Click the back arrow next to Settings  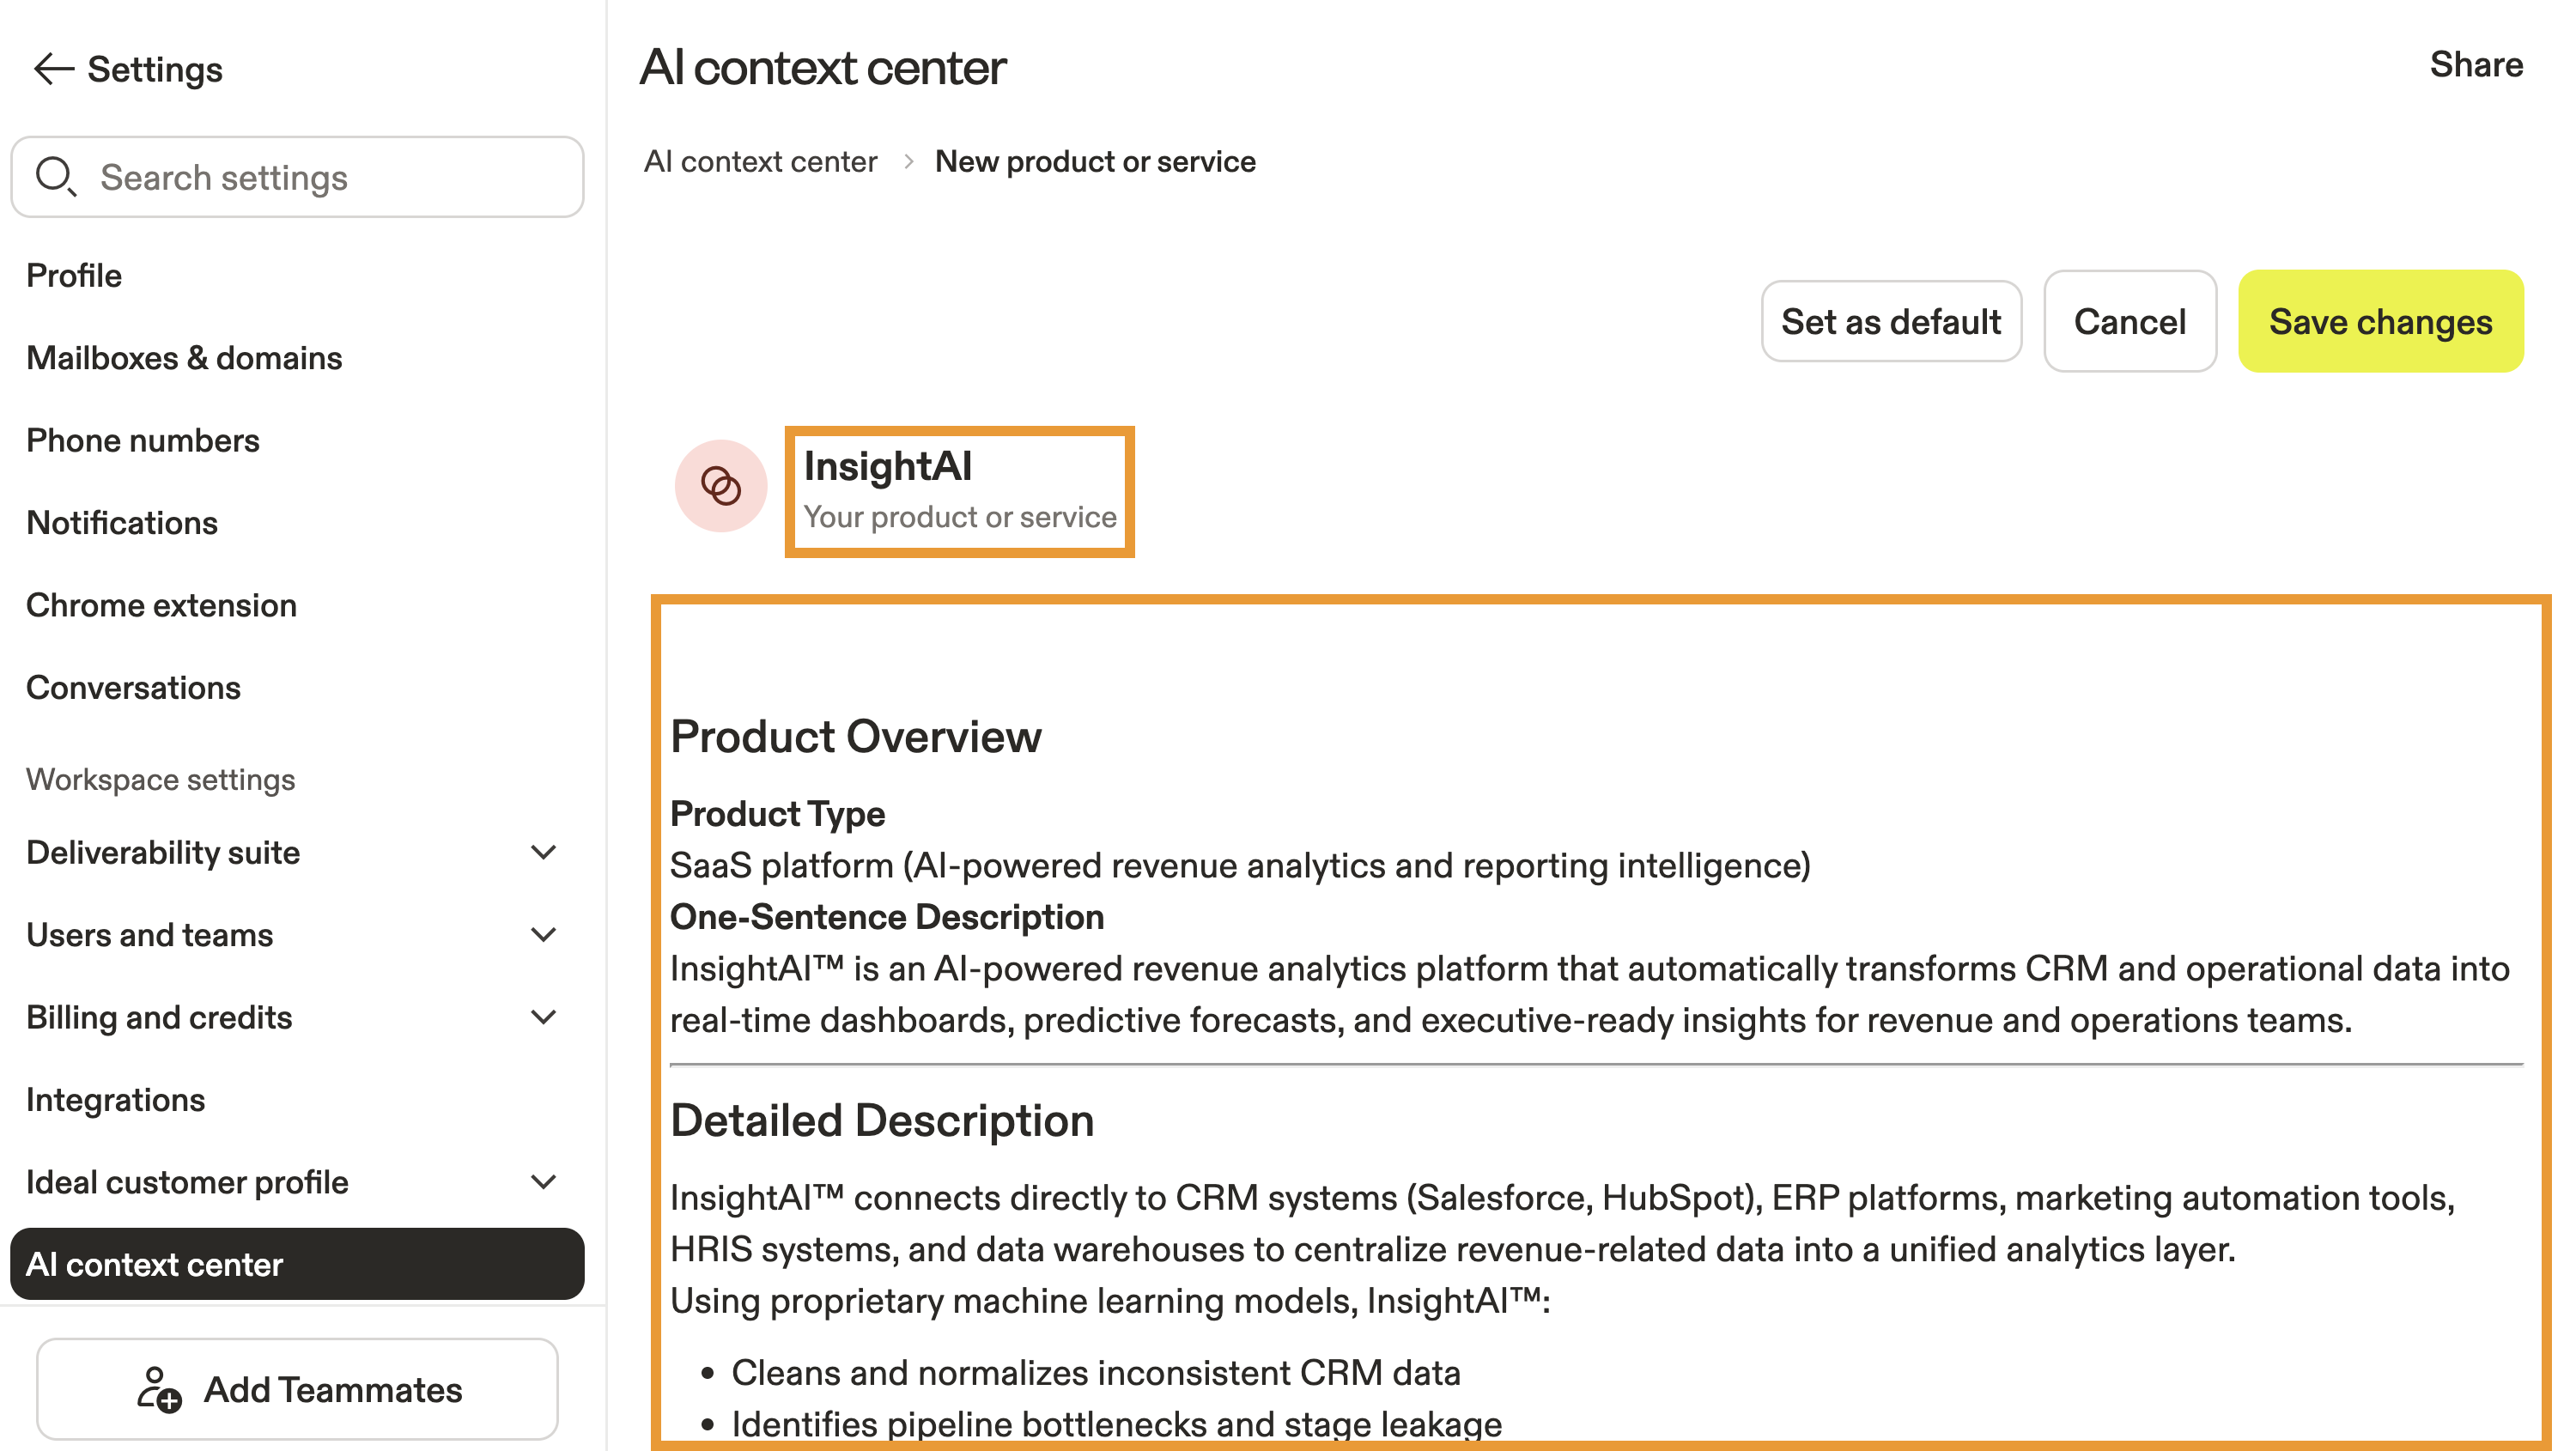point(53,69)
